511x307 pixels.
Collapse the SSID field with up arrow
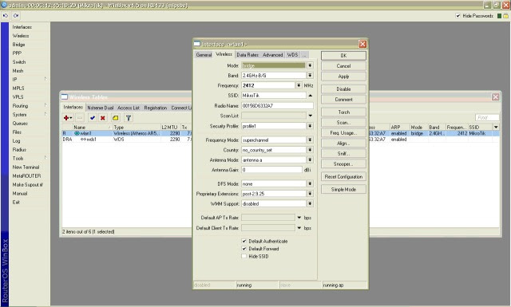pyautogui.click(x=311, y=96)
